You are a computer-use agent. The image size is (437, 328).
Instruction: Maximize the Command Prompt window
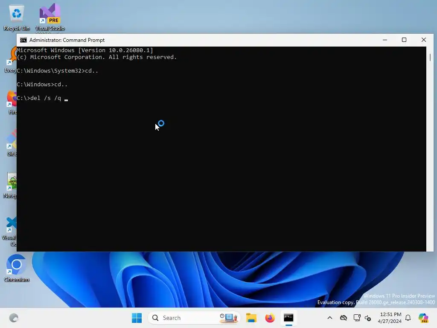[x=404, y=40]
